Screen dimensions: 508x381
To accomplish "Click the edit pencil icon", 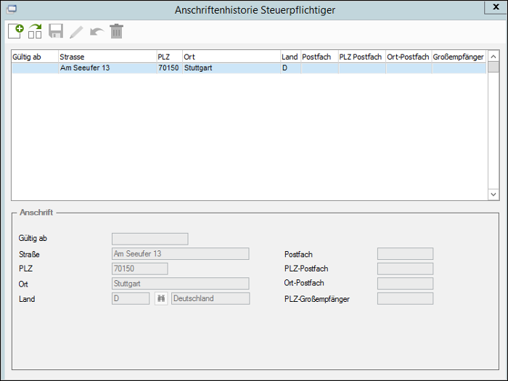I will (76, 32).
